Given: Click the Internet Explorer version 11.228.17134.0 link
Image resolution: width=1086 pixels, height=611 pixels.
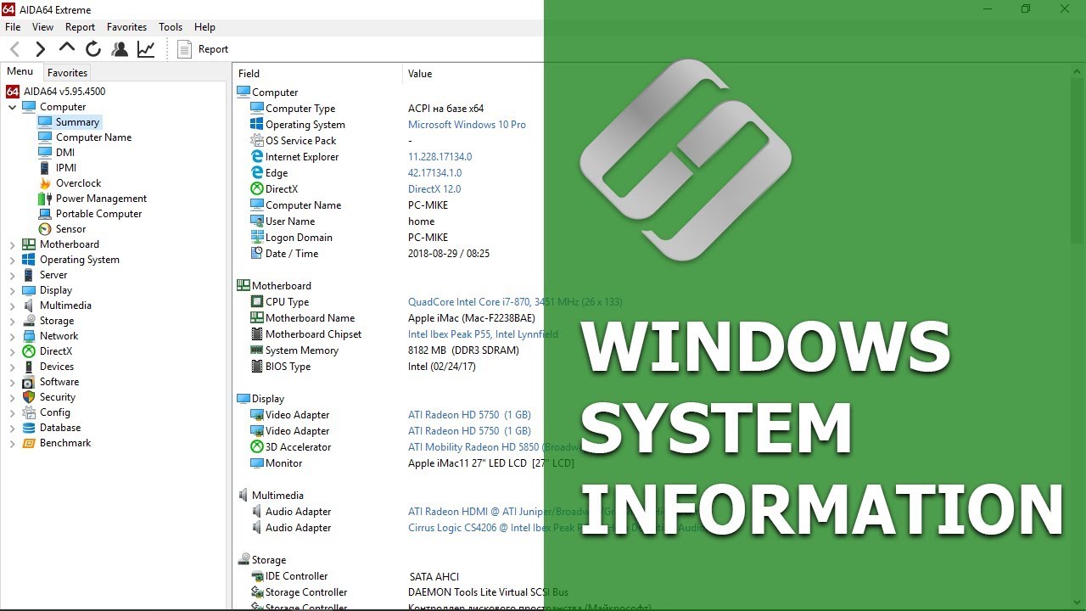Looking at the screenshot, I should (x=439, y=157).
